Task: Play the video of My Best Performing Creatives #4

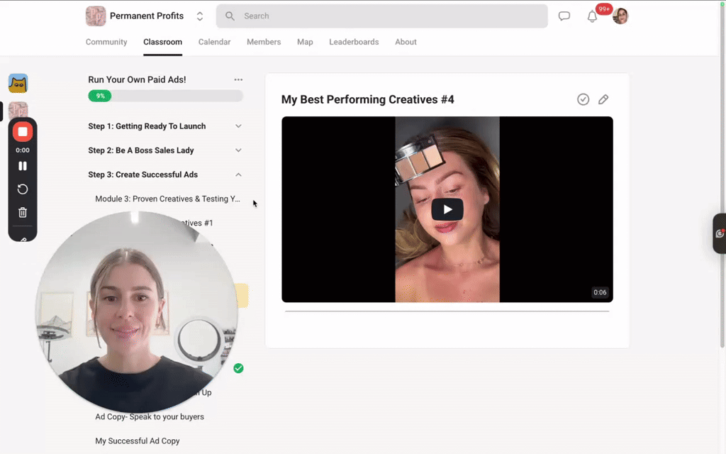Action: pyautogui.click(x=447, y=209)
